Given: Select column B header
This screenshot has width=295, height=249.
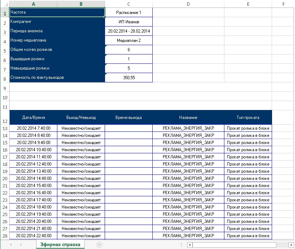Looking at the screenshot, I should pyautogui.click(x=81, y=4).
